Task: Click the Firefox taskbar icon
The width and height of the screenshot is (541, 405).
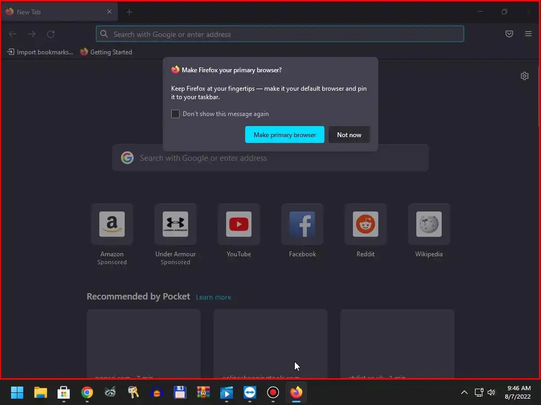Action: (x=296, y=392)
